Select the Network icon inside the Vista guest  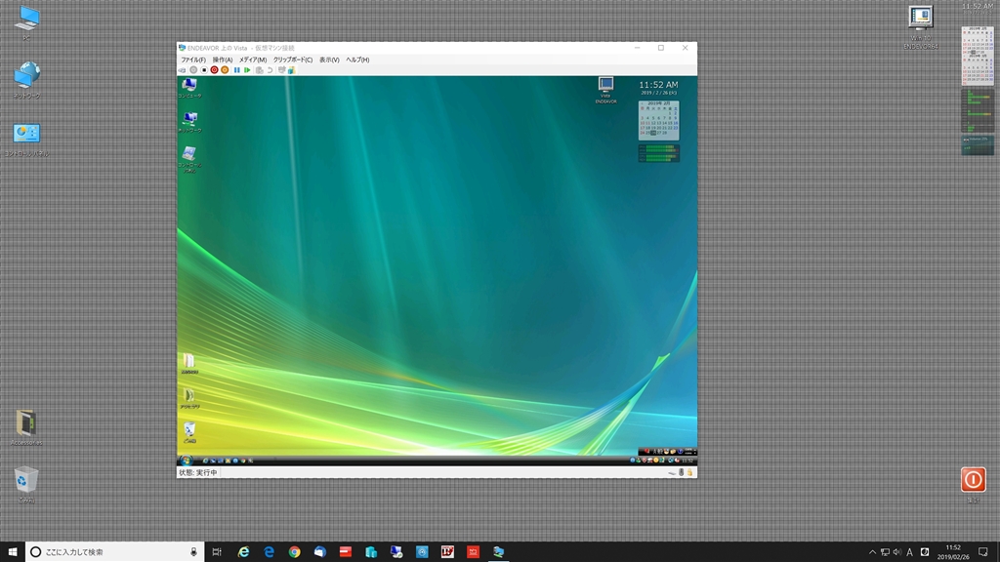(x=189, y=122)
